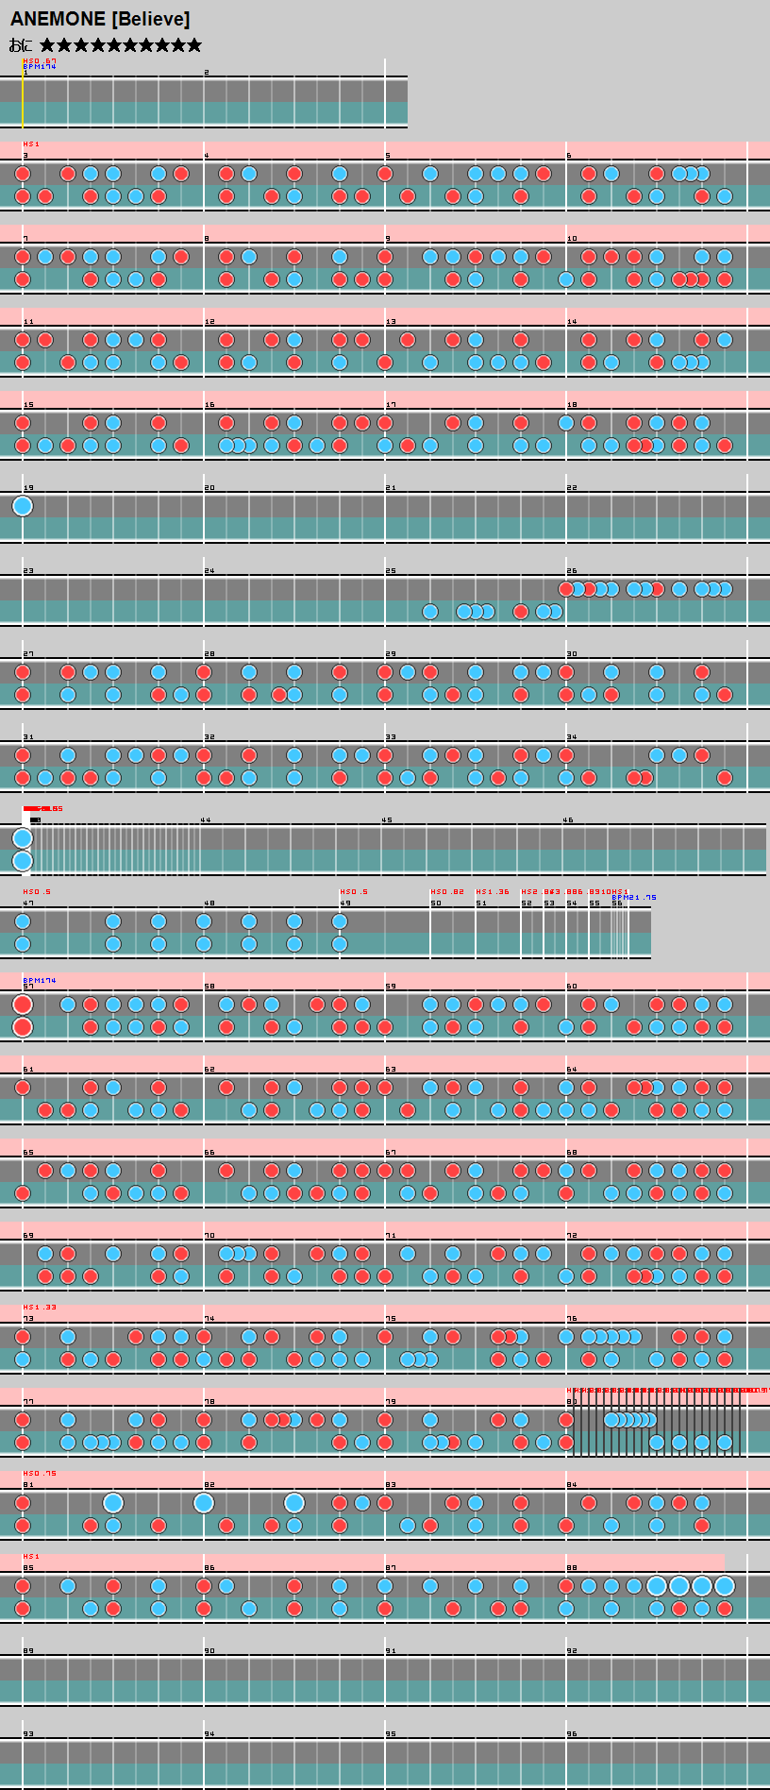Click measure number 68
770x1790 pixels.
pyautogui.click(x=572, y=1153)
